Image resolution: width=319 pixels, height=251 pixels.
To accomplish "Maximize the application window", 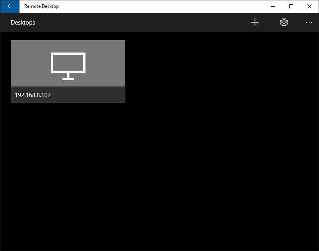I will tap(291, 6).
